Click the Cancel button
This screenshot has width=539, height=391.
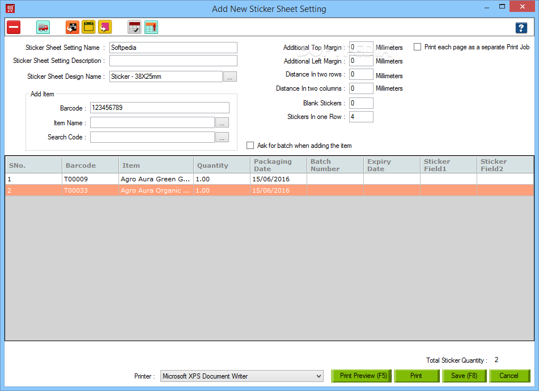pyautogui.click(x=510, y=376)
